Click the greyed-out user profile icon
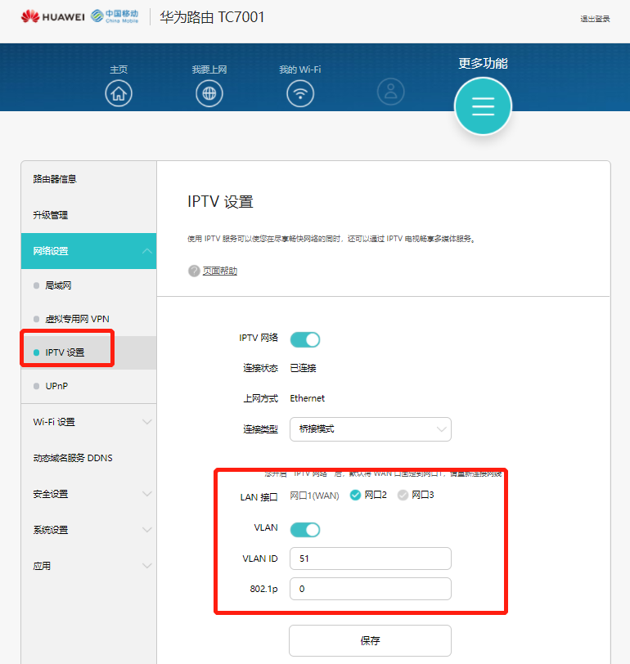This screenshot has width=630, height=664. (390, 92)
